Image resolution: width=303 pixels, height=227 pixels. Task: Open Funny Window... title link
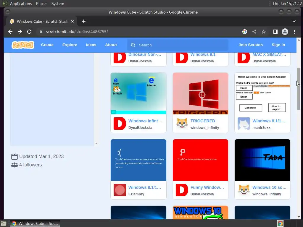(207, 187)
